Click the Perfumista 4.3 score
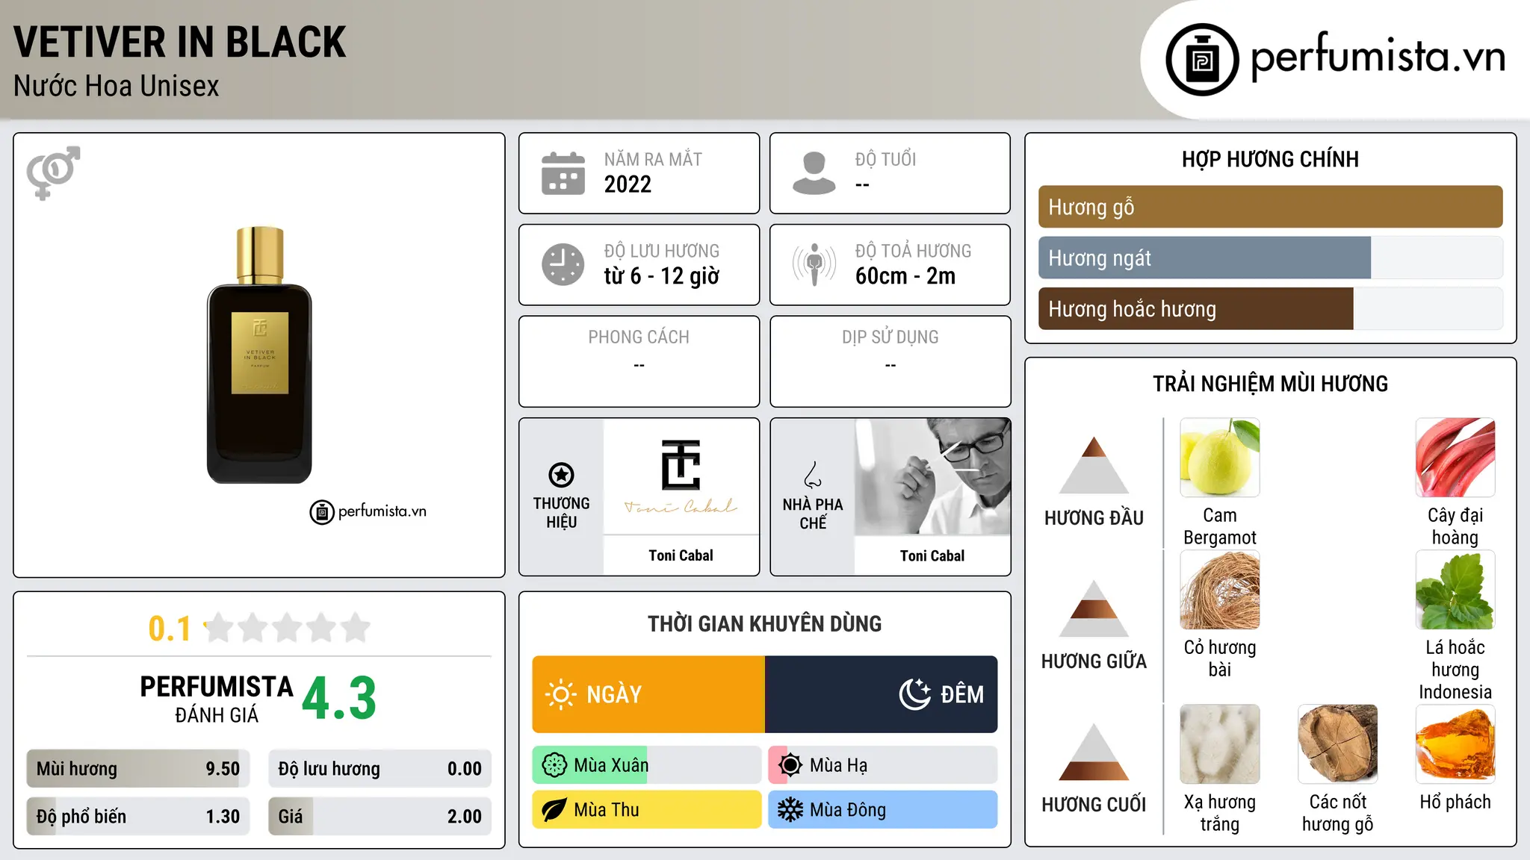The image size is (1530, 860). click(x=339, y=699)
